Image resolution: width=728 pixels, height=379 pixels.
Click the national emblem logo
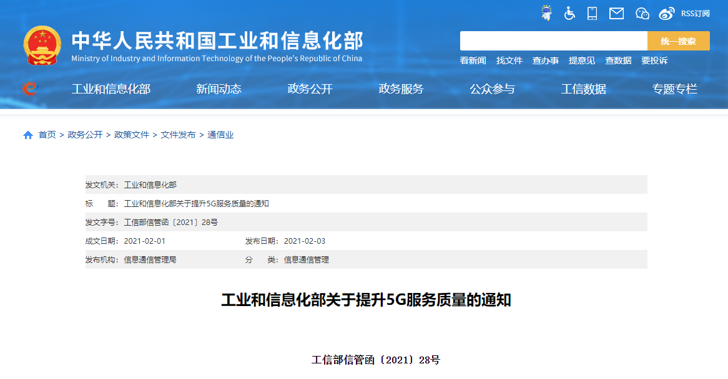[42, 46]
